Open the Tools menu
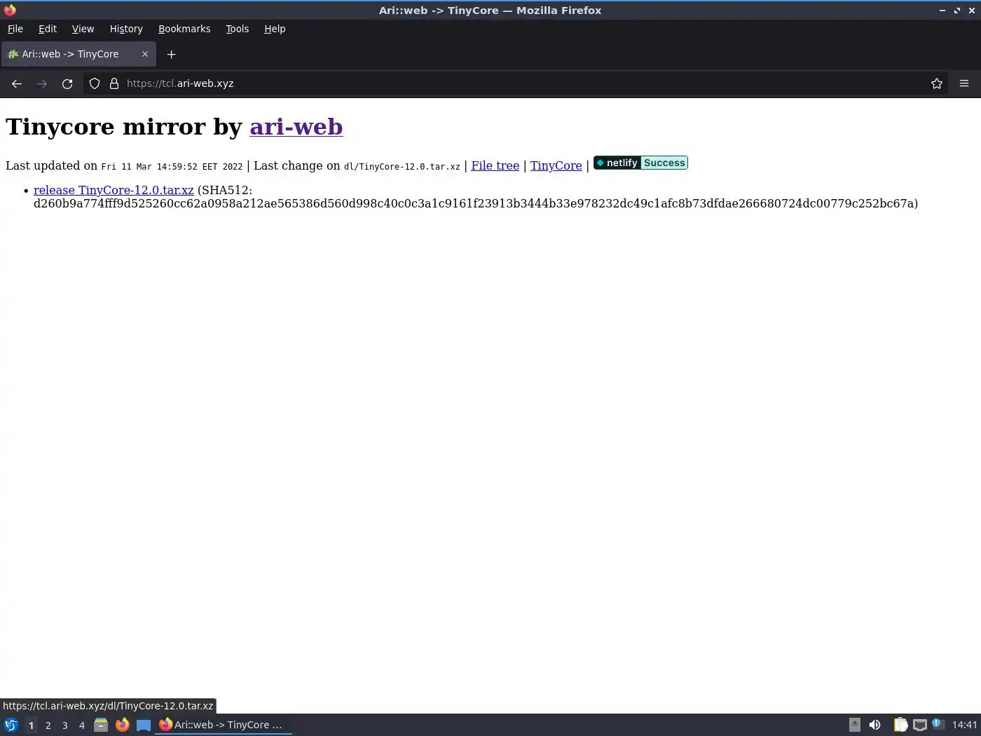 (237, 29)
